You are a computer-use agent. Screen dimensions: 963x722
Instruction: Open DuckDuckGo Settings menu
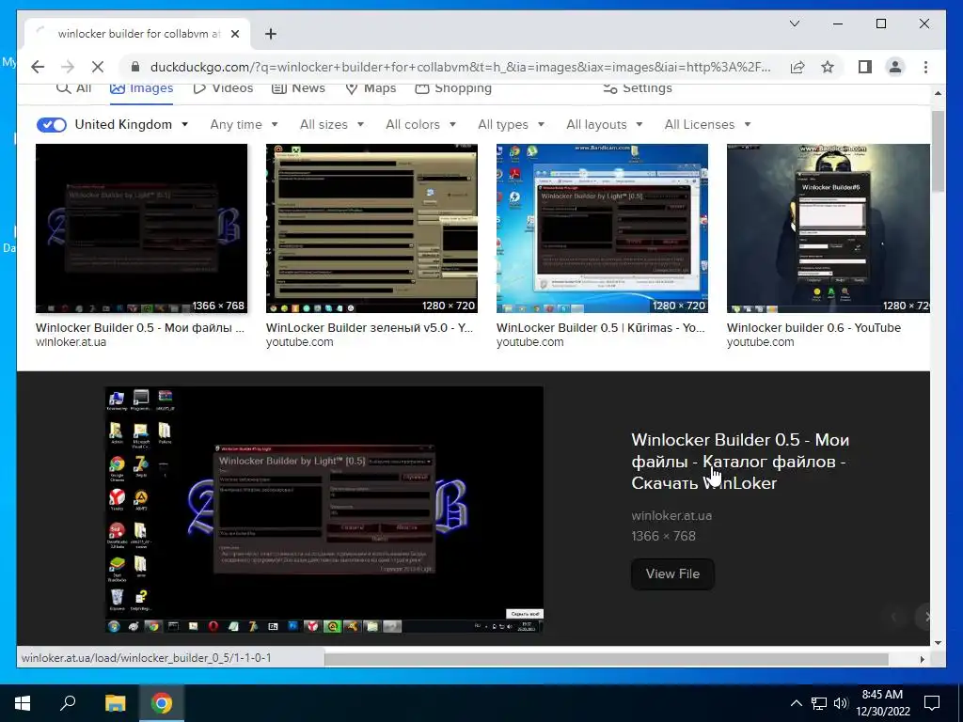(638, 87)
